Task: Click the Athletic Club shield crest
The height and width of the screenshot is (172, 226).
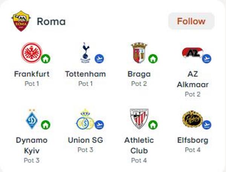Action: click(139, 119)
